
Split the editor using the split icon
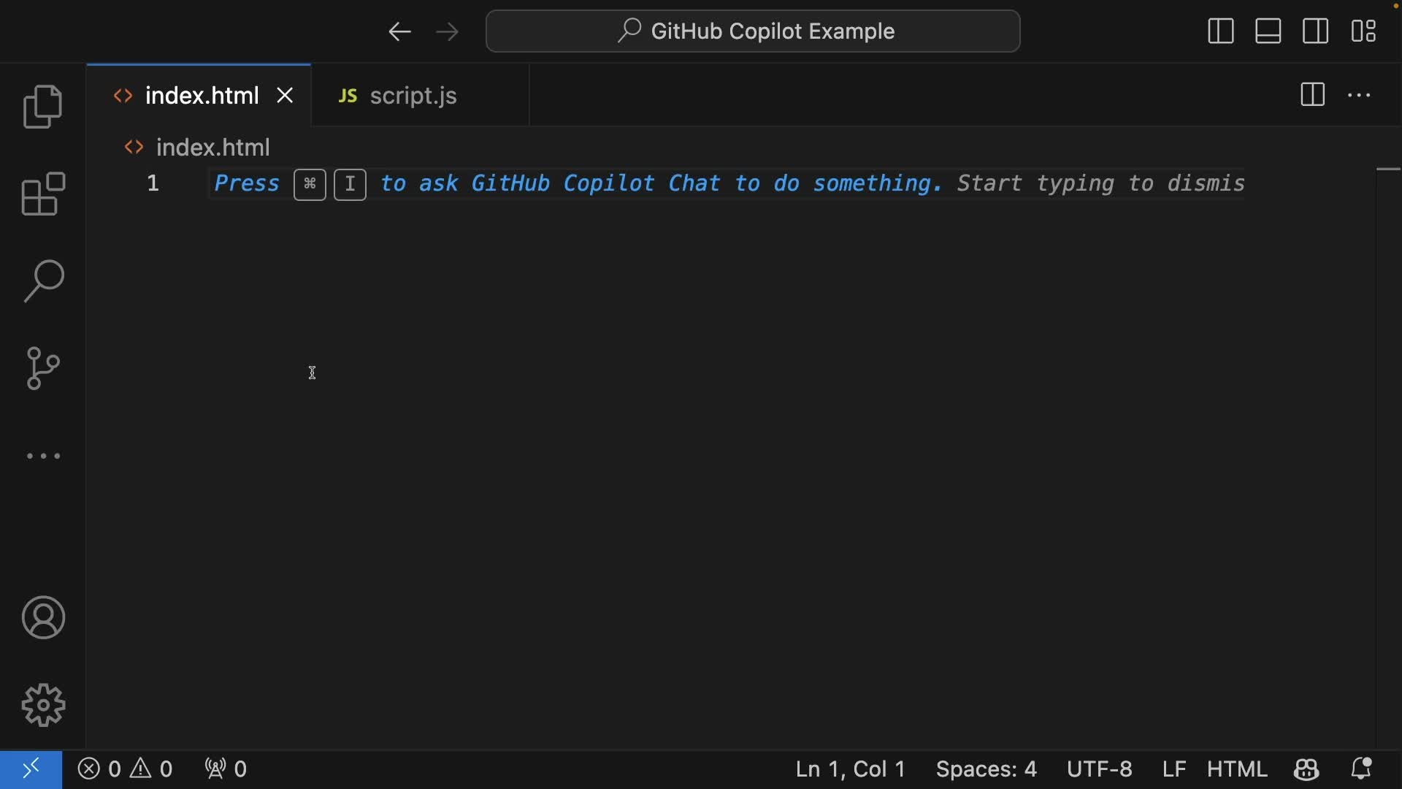point(1311,95)
